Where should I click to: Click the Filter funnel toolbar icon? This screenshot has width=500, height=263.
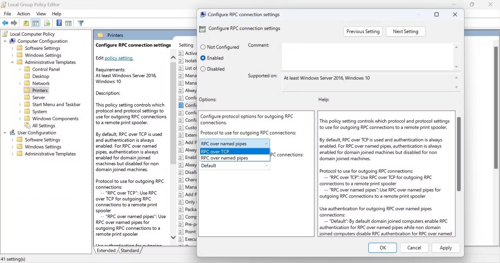point(80,23)
